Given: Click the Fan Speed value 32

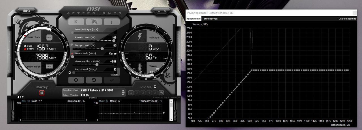Looking at the screenshot, I should click(115, 69).
